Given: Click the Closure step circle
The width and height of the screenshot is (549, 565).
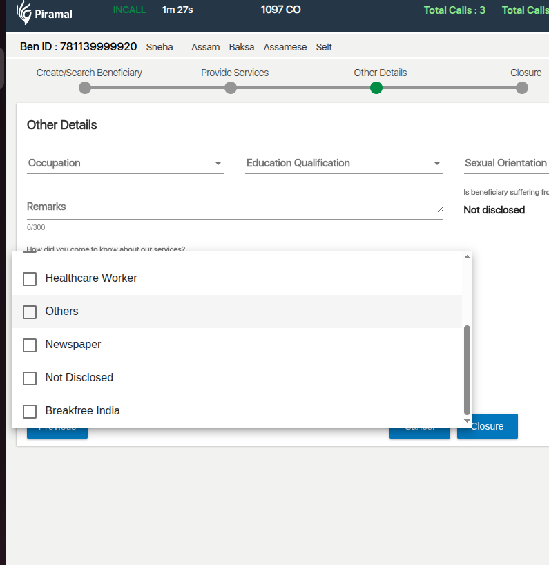Looking at the screenshot, I should [522, 88].
